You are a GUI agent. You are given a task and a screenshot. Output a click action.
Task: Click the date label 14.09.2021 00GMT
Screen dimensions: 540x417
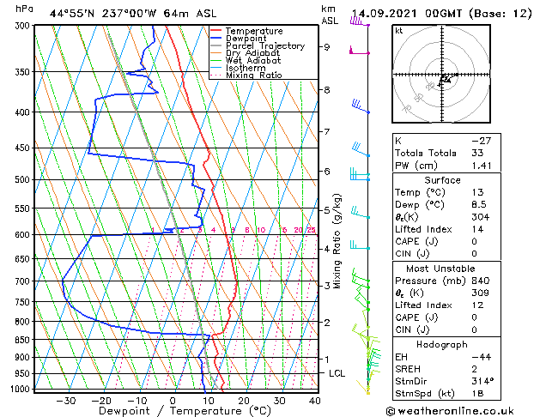pos(407,14)
